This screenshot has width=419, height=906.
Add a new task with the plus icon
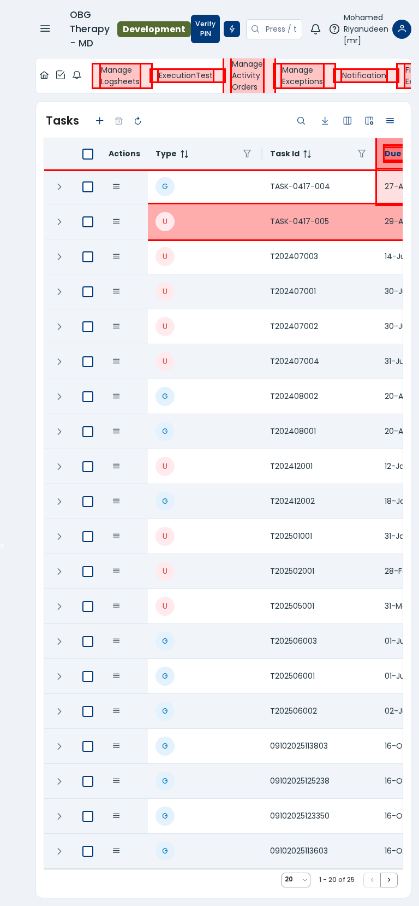pos(99,121)
